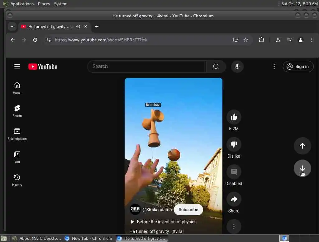The width and height of the screenshot is (319, 242).
Task: Click the taskbar 'He turned off gravit...' window
Action: click(x=142, y=238)
